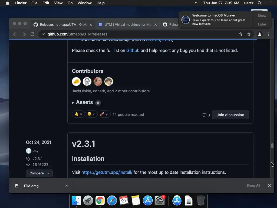This screenshot has width=277, height=208.
Task: Click '14 people reacted' text
Action: (128, 115)
